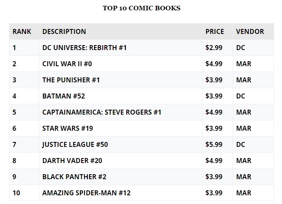This screenshot has height=204, width=282.
Task: Click the RANK column header
Action: 22,31
